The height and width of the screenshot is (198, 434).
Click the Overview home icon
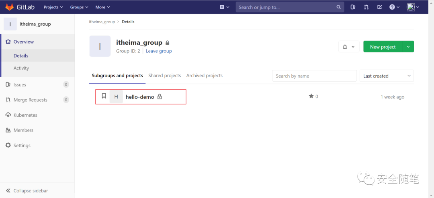[8, 42]
